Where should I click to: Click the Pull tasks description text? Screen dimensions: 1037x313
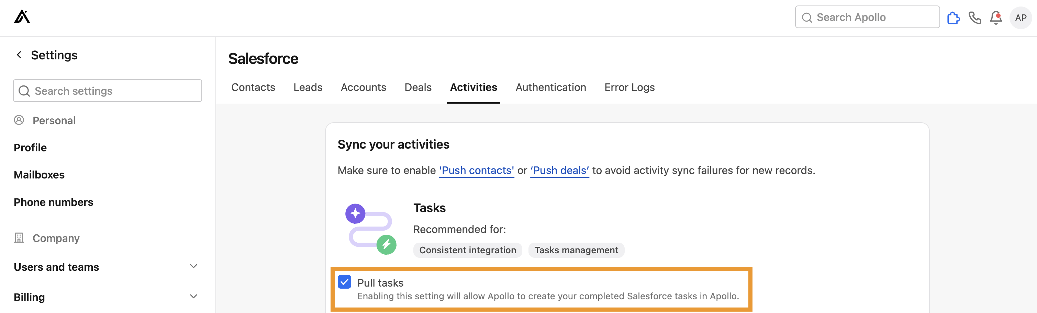pyautogui.click(x=548, y=296)
